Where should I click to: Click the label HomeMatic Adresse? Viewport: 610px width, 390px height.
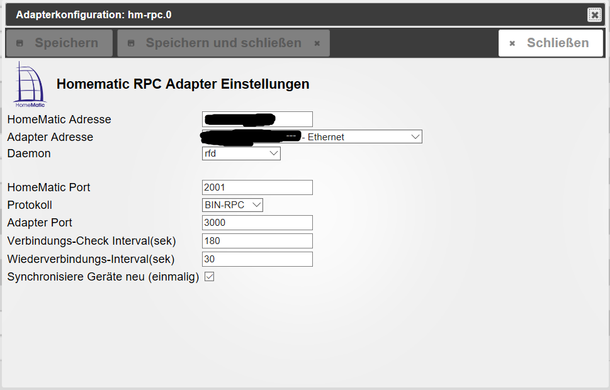pyautogui.click(x=59, y=120)
